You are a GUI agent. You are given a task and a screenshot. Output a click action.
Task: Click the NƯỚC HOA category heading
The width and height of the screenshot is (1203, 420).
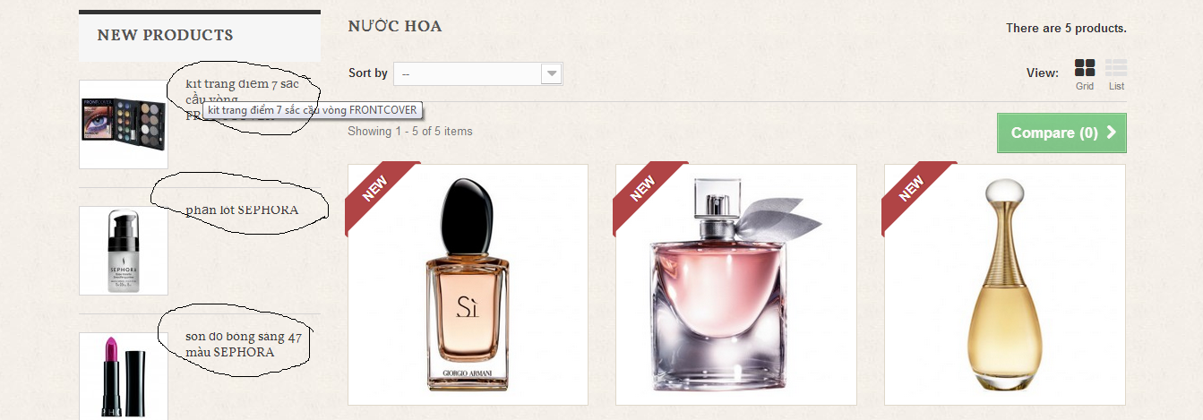tap(395, 26)
